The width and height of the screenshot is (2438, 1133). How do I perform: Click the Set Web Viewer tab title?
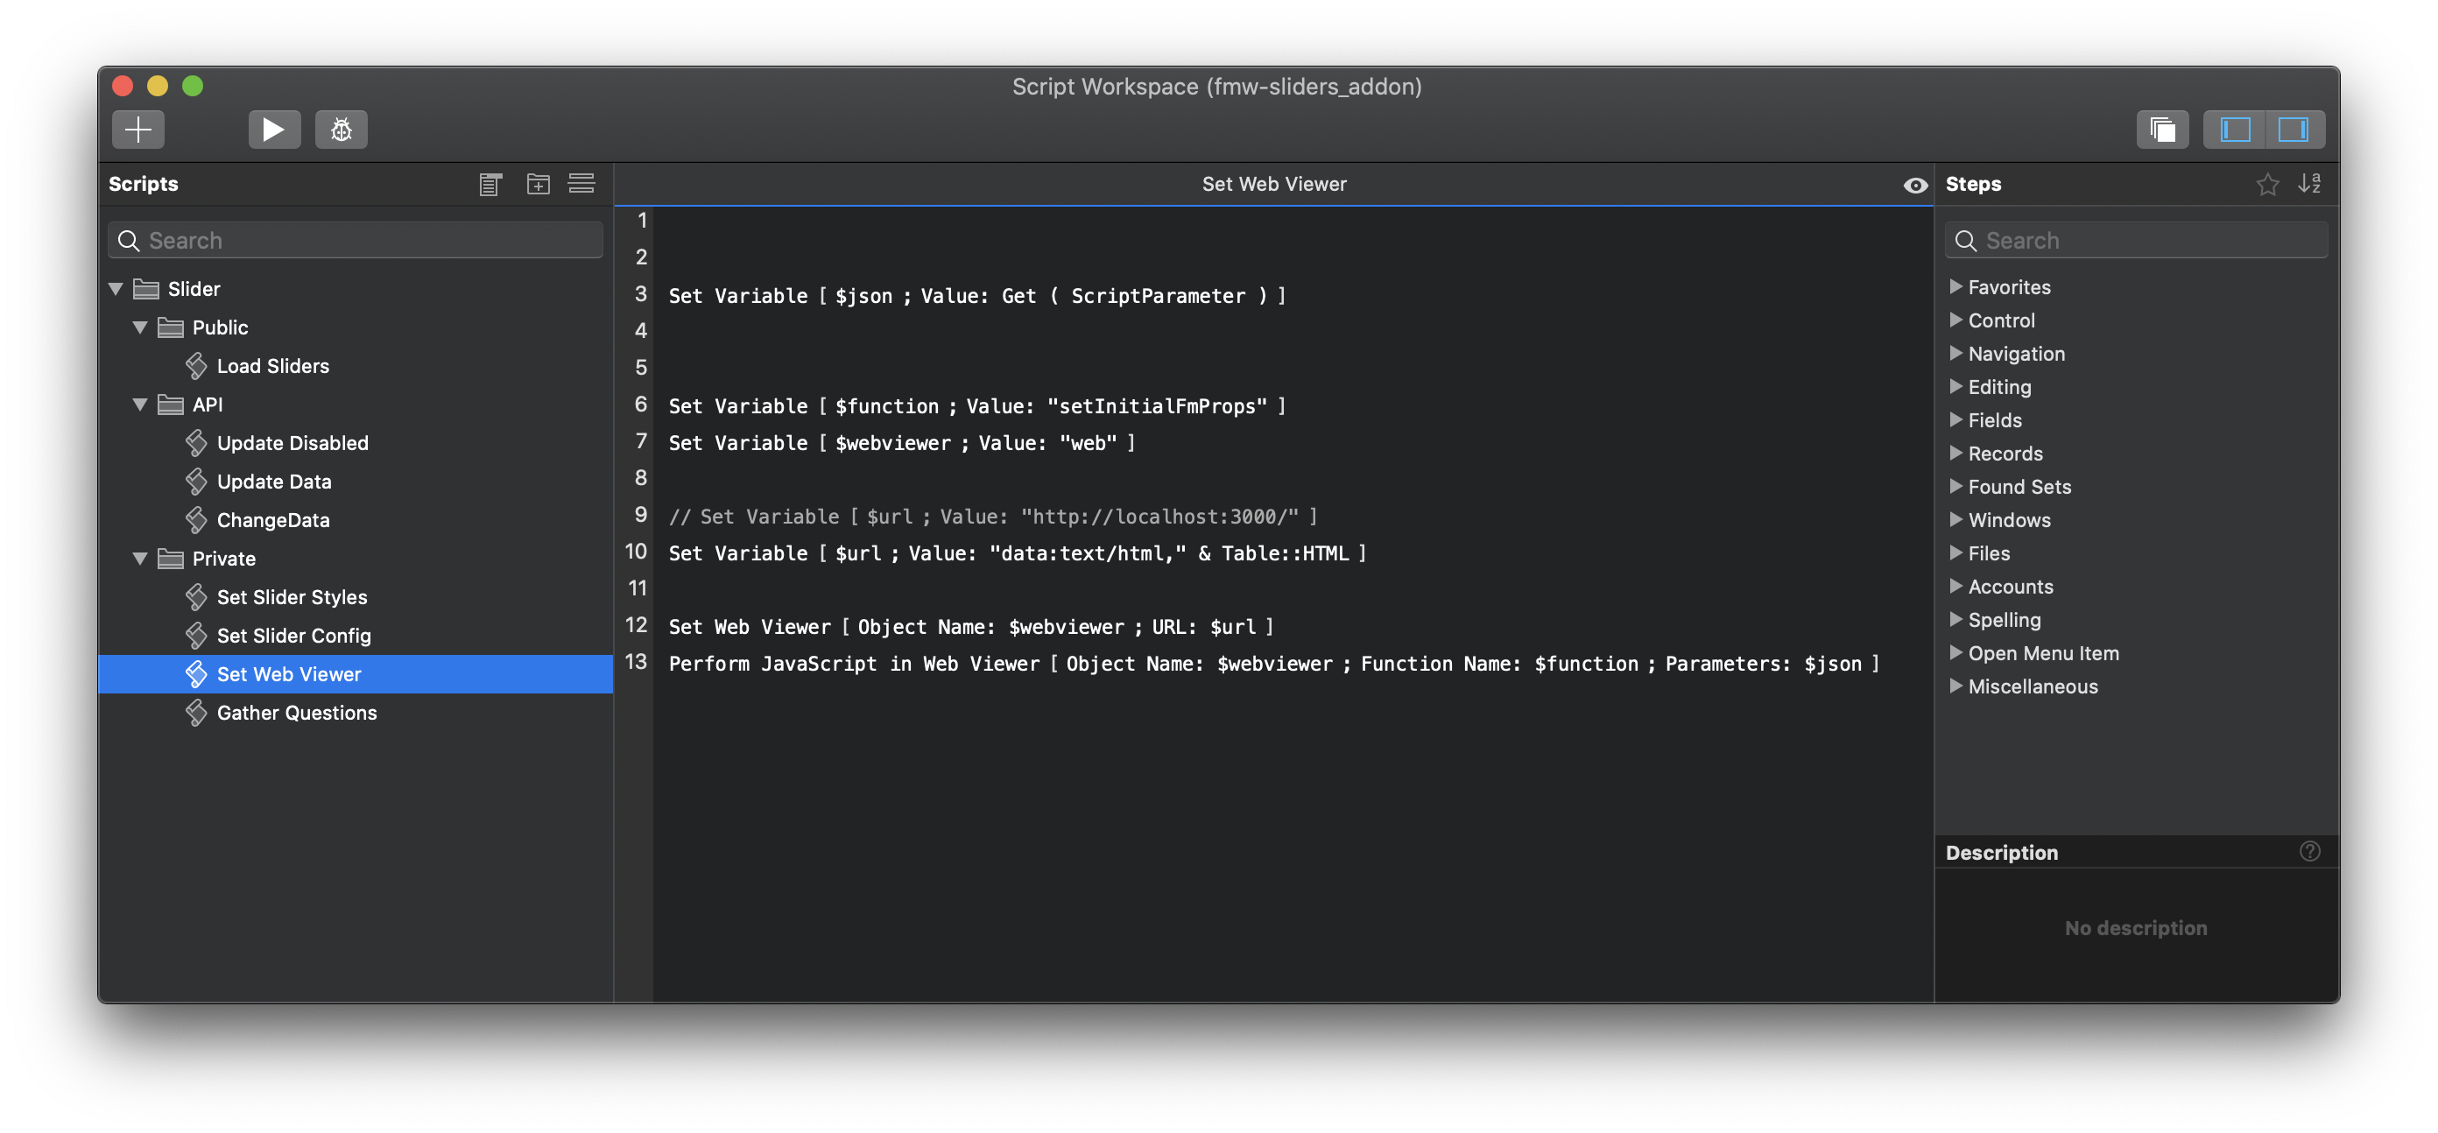click(x=1274, y=184)
